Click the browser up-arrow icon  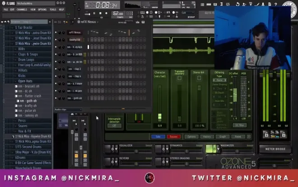click(x=5, y=22)
